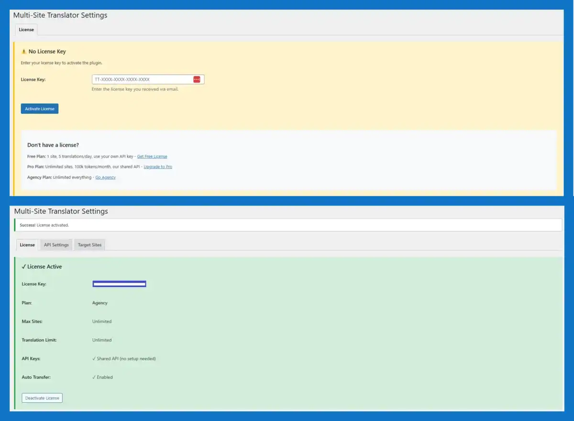Click the Agency plan value
Screen dimensions: 574x421
pyautogui.click(x=100, y=303)
